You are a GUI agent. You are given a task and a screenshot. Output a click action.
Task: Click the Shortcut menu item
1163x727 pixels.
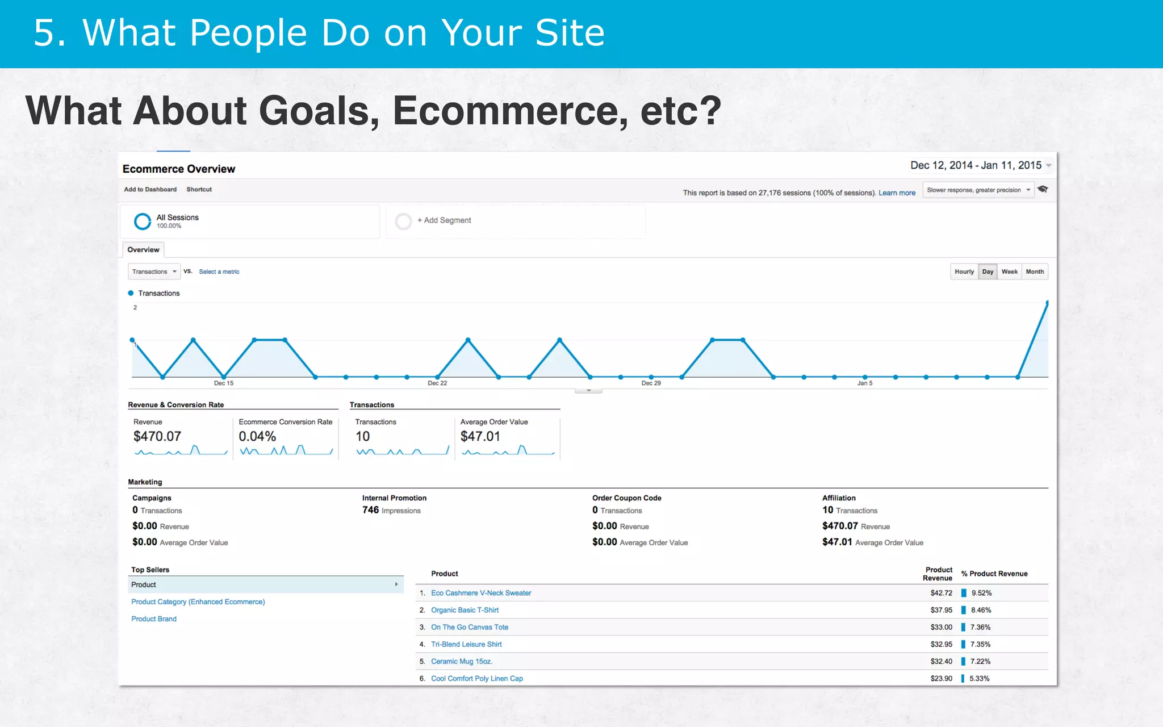199,190
